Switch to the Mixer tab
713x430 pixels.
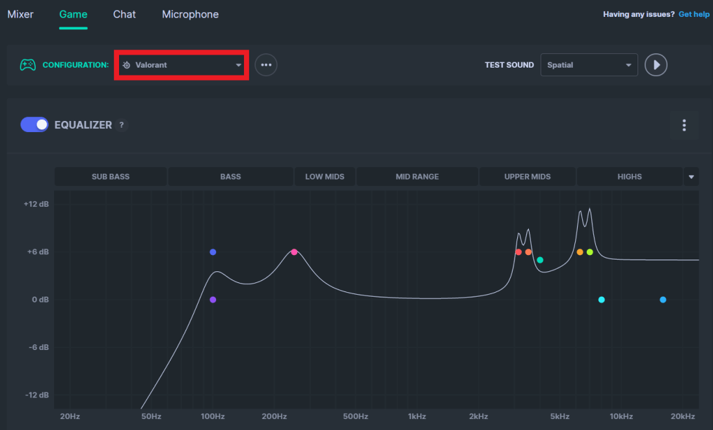(x=20, y=14)
